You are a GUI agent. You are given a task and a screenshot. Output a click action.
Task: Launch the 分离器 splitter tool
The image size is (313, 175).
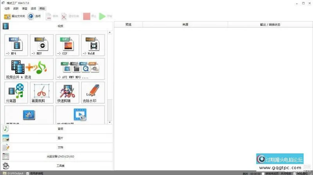pos(16,92)
